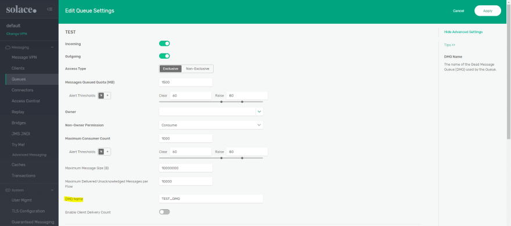Open Try Me! in sidebar
This screenshot has height=226, width=511.
(18, 145)
